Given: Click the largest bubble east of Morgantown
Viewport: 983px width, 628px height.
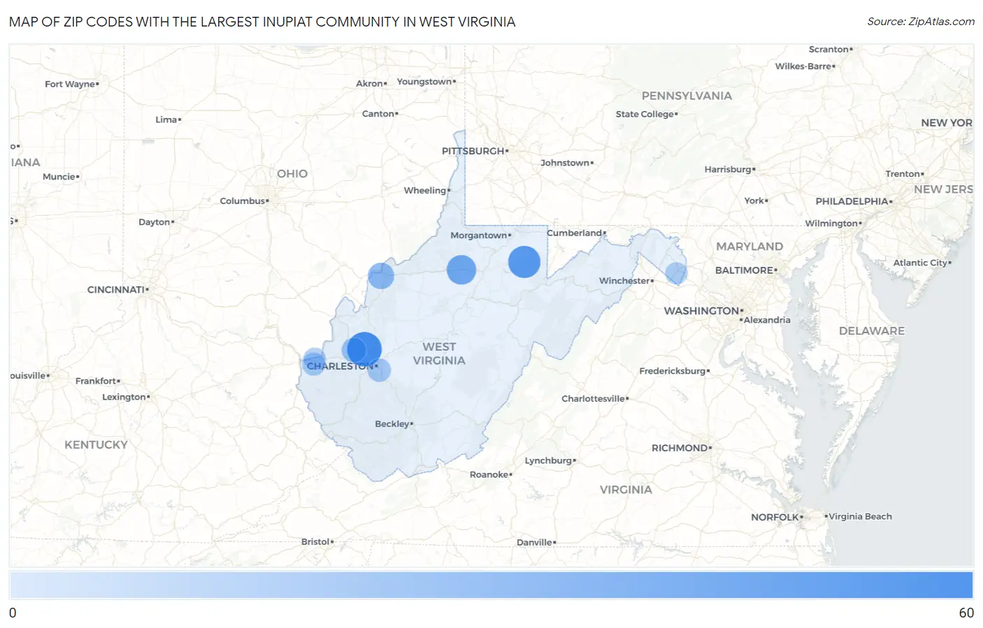Looking at the screenshot, I should click(x=524, y=262).
